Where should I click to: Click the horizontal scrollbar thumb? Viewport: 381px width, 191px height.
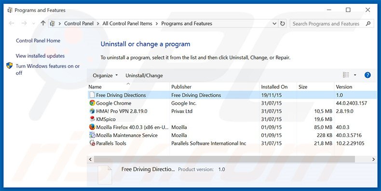[x=224, y=159]
